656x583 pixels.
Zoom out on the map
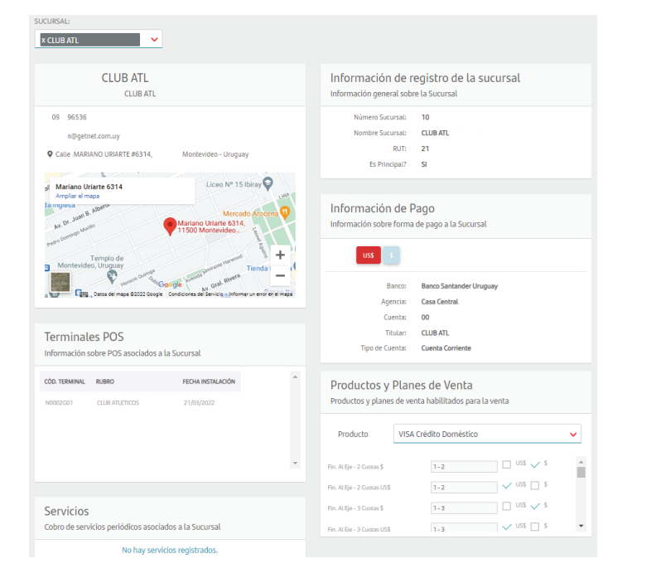click(x=280, y=275)
